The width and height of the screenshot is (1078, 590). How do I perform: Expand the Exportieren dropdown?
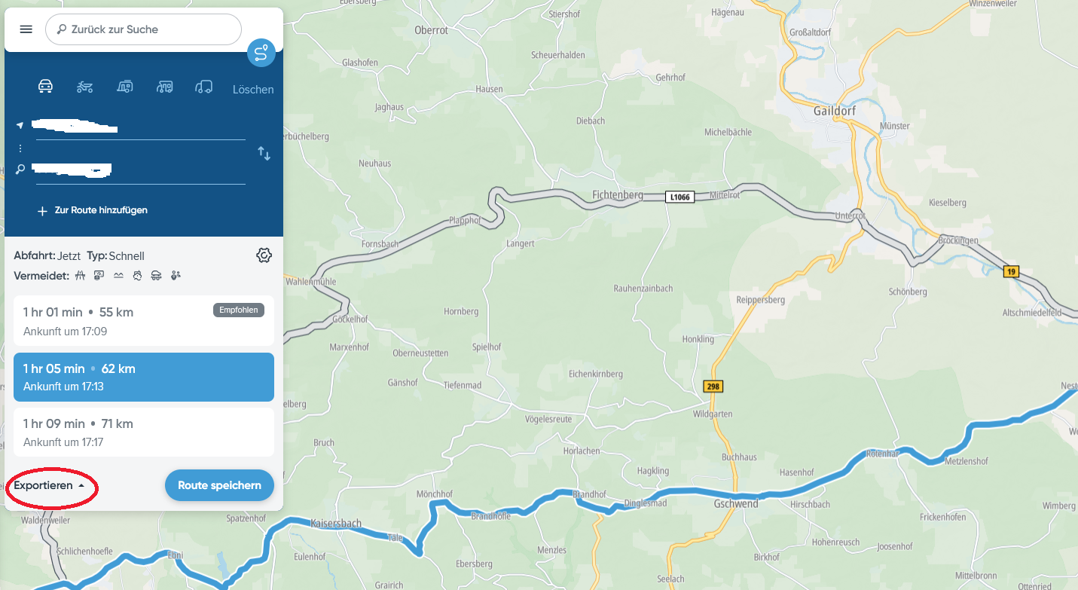click(50, 485)
